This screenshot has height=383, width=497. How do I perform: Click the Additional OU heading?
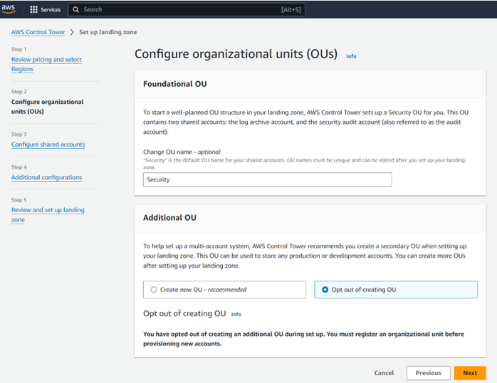coord(169,218)
